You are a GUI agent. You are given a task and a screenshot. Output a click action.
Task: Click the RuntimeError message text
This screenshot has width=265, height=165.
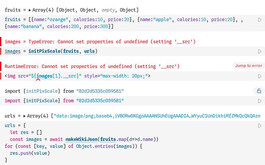tap(92, 66)
